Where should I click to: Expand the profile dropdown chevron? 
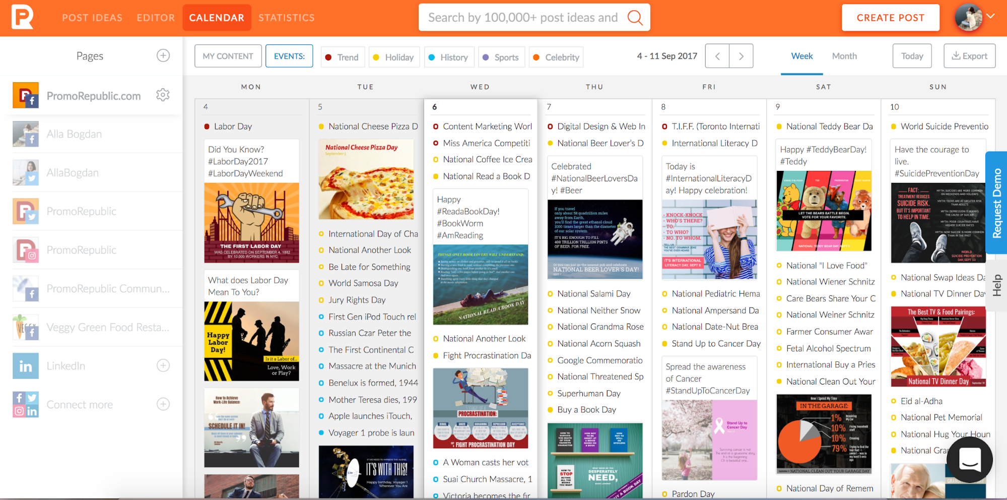tap(991, 16)
